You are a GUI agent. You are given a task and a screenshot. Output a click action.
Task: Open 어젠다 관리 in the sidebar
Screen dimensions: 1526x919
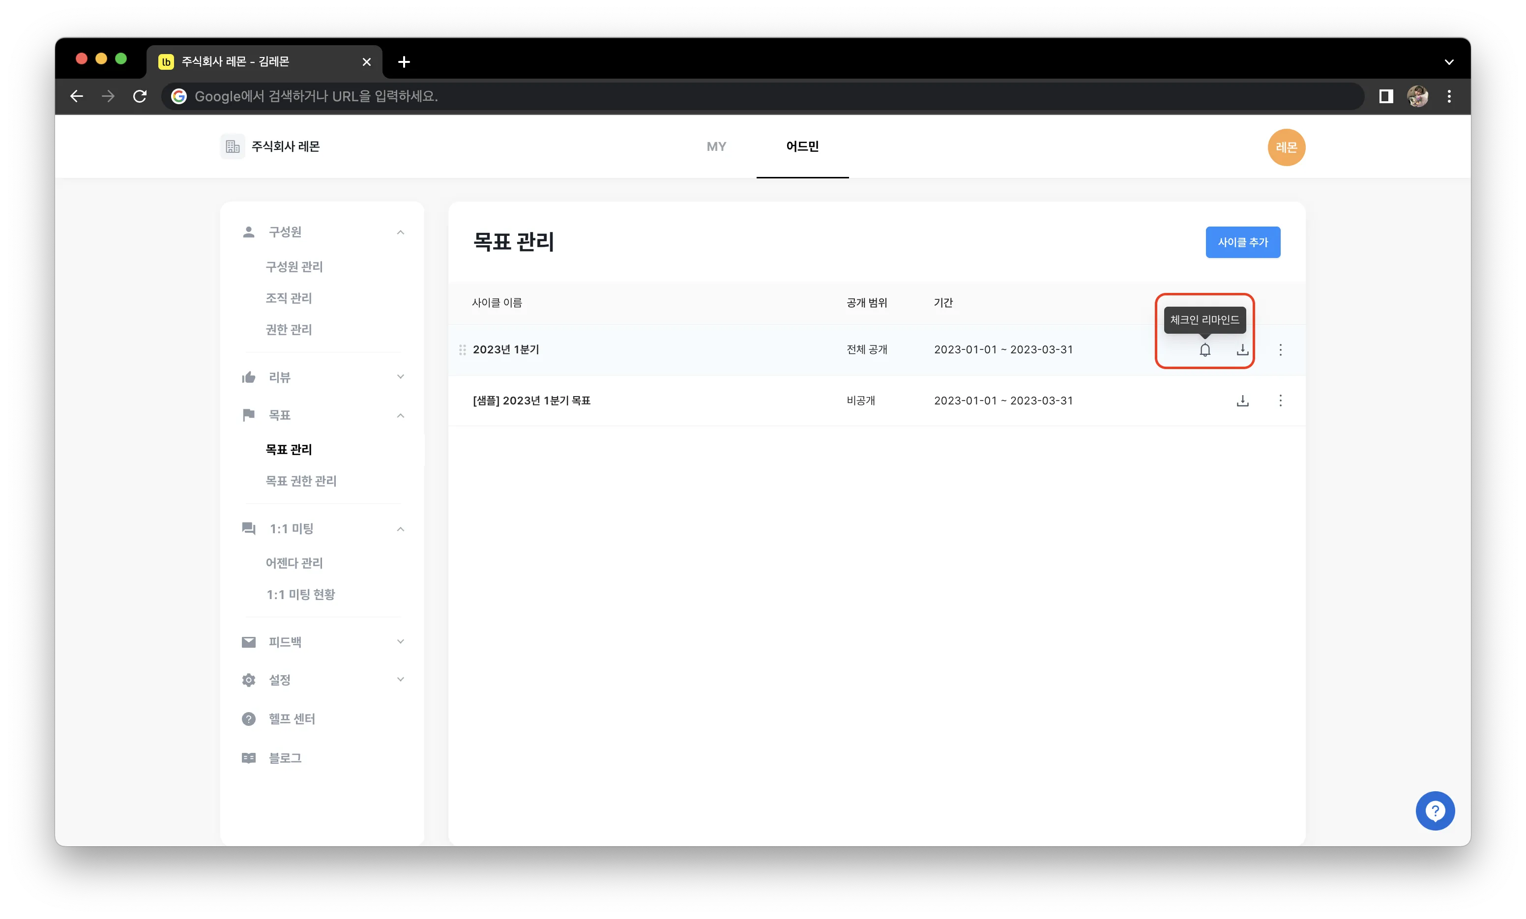tap(293, 562)
